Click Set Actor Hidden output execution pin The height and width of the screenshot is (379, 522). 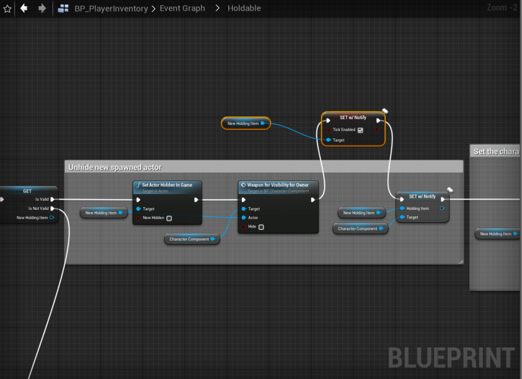click(x=196, y=200)
